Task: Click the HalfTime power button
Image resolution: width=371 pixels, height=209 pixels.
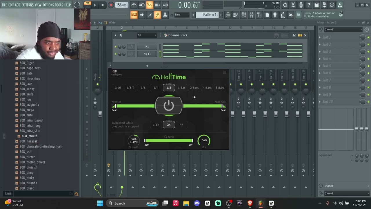Action: [x=169, y=106]
